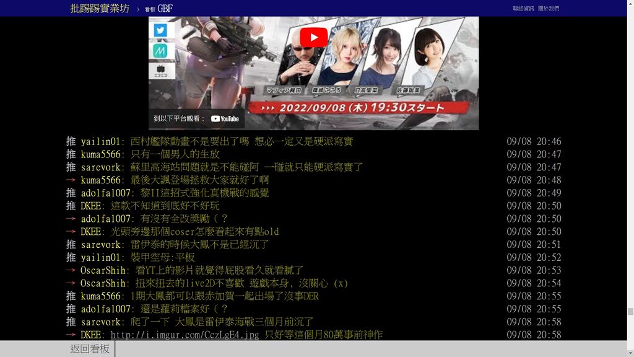This screenshot has width=634, height=357.
Task: Click the arrow mark beside kuma5566's 最後大諷 comment
Action: 71,180
